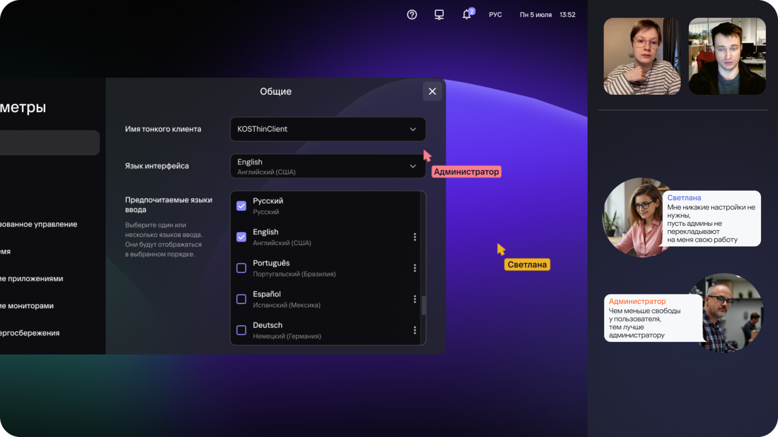Click the Светлана name in chat bubble
Image resolution: width=778 pixels, height=437 pixels.
pos(684,198)
